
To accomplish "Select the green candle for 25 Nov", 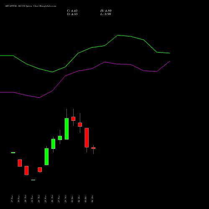I will click(46, 157).
